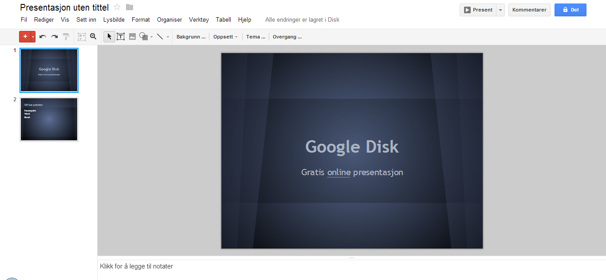Select the arrow cursor tool

pyautogui.click(x=109, y=37)
